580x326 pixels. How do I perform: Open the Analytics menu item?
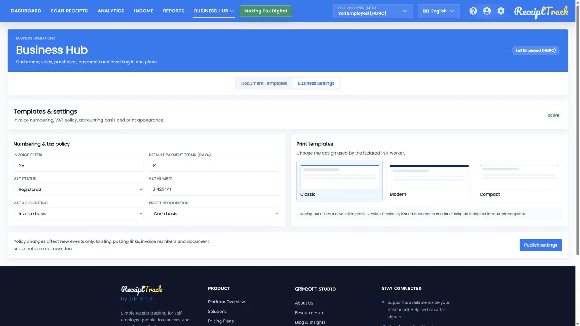111,11
